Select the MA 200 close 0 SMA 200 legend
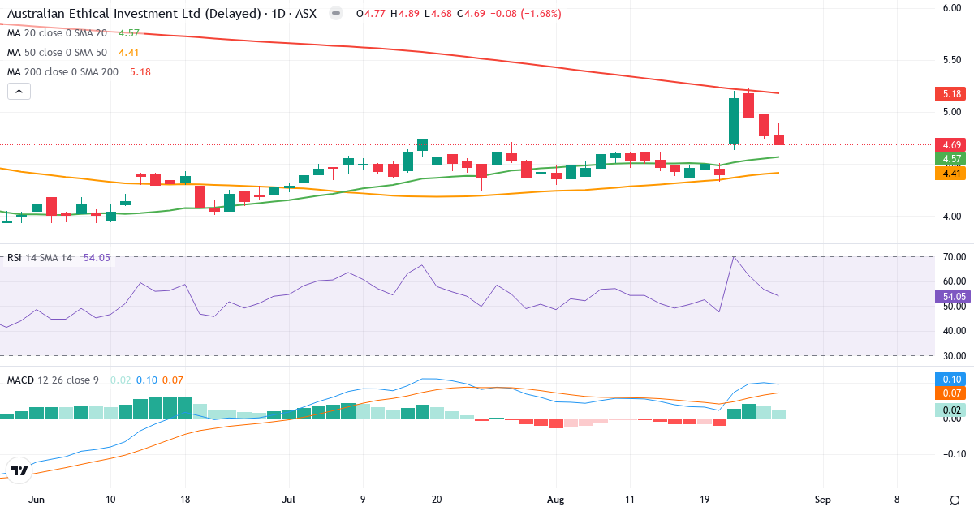This screenshot has height=511, width=974. pos(62,72)
